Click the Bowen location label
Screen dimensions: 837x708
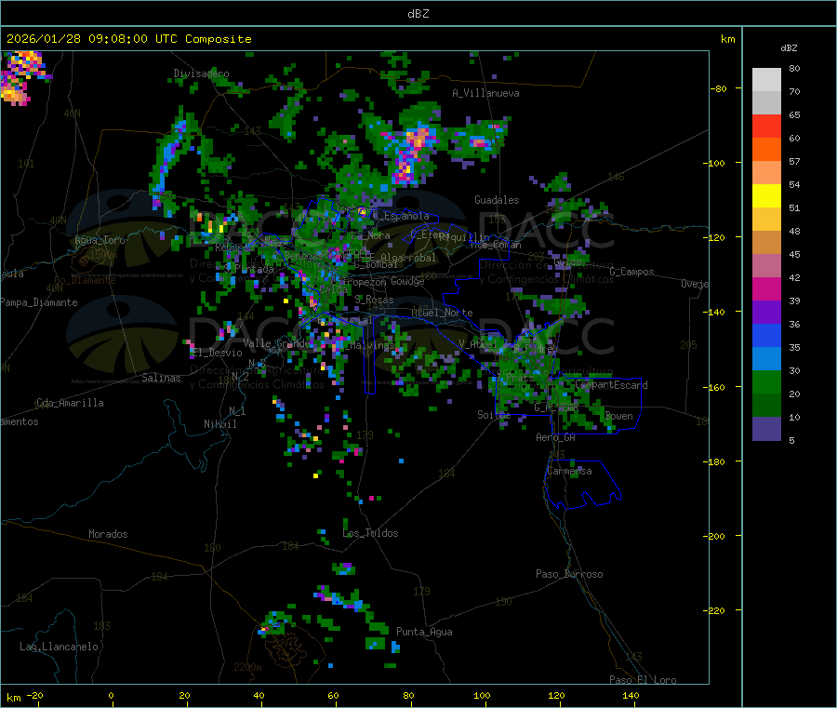pyautogui.click(x=619, y=416)
